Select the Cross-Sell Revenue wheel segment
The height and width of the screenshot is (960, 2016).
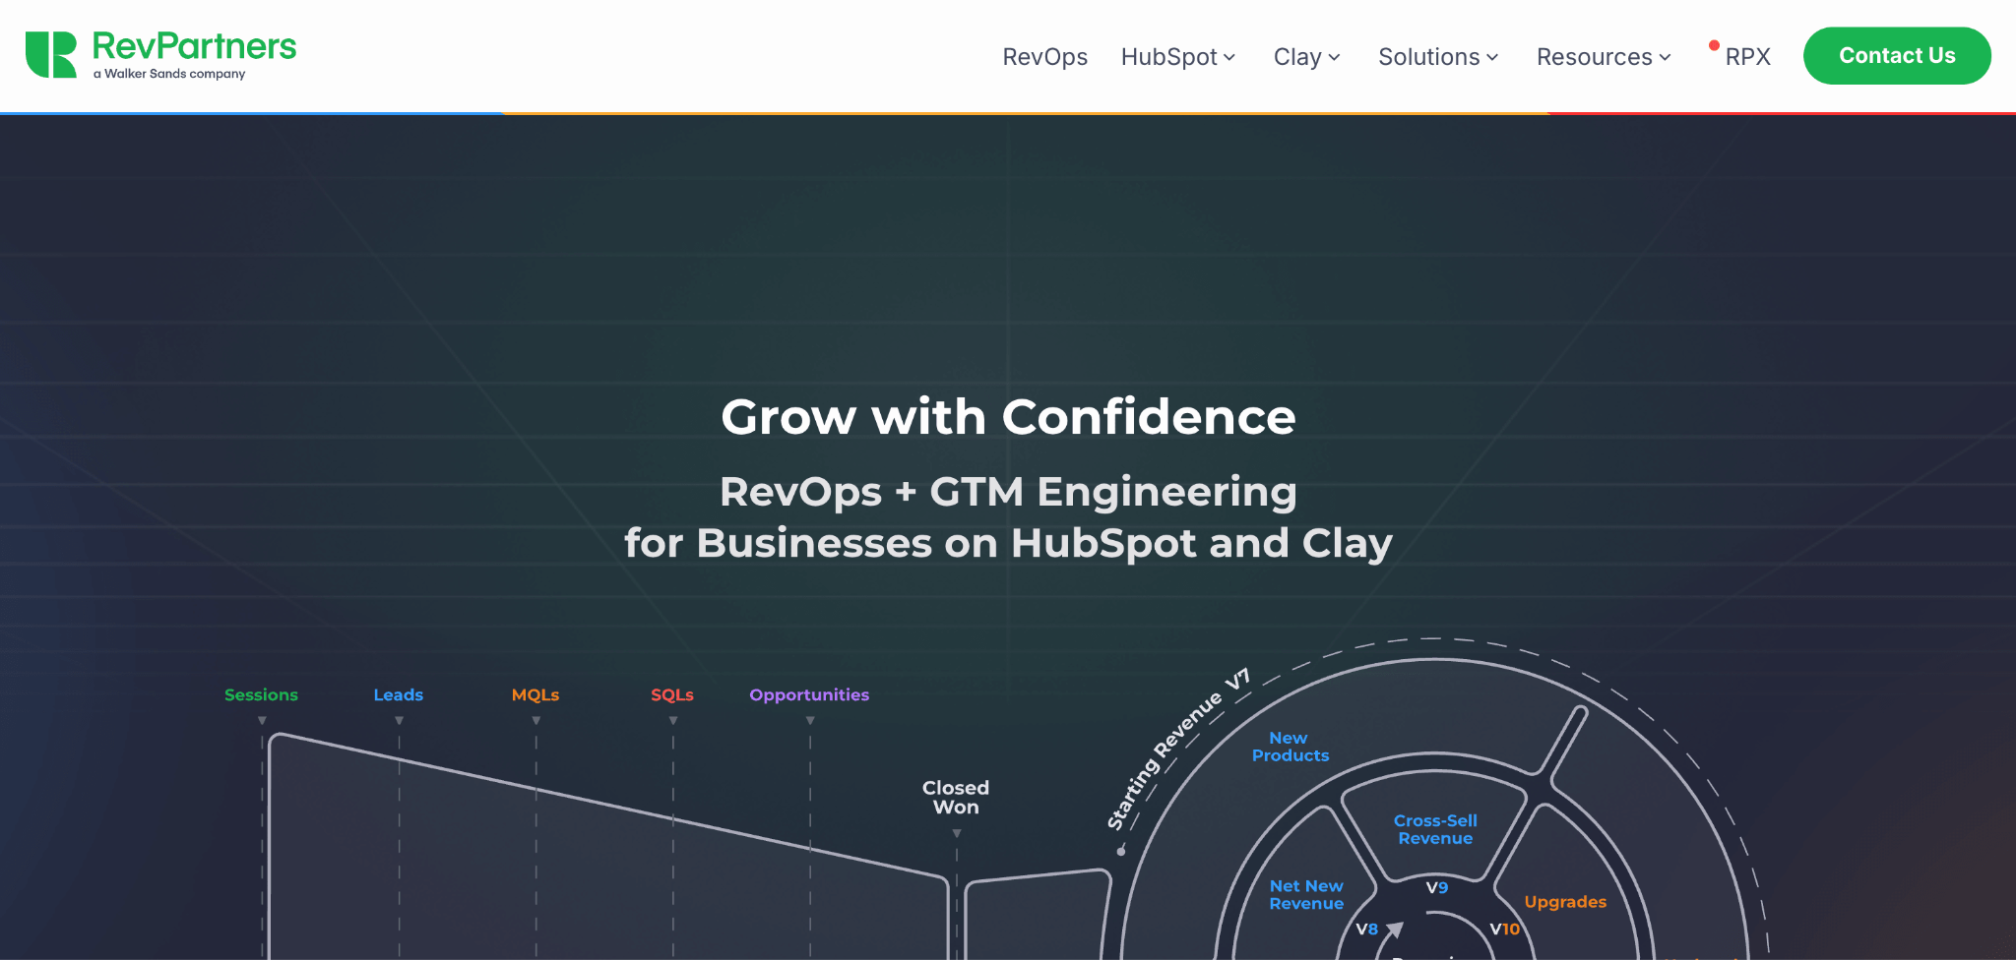[1435, 829]
